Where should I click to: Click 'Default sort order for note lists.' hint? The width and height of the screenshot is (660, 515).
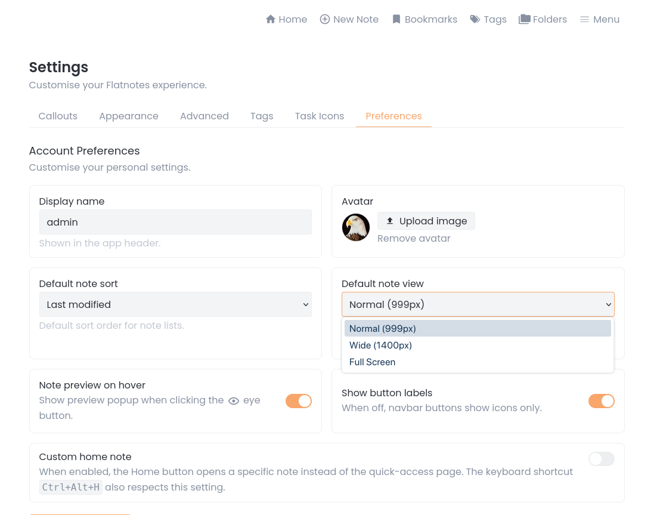[111, 325]
